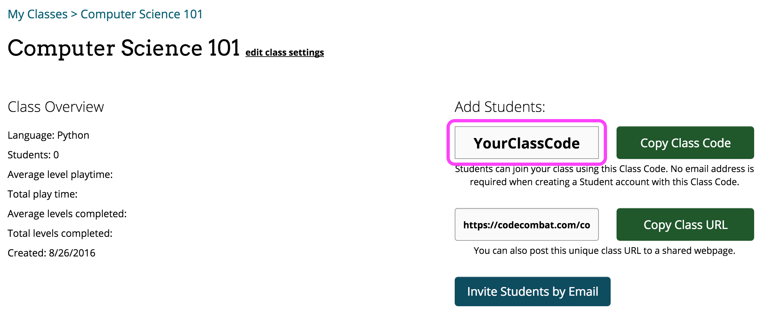Click the Total levels completed label
Viewport: 762px width, 316px height.
pos(60,234)
